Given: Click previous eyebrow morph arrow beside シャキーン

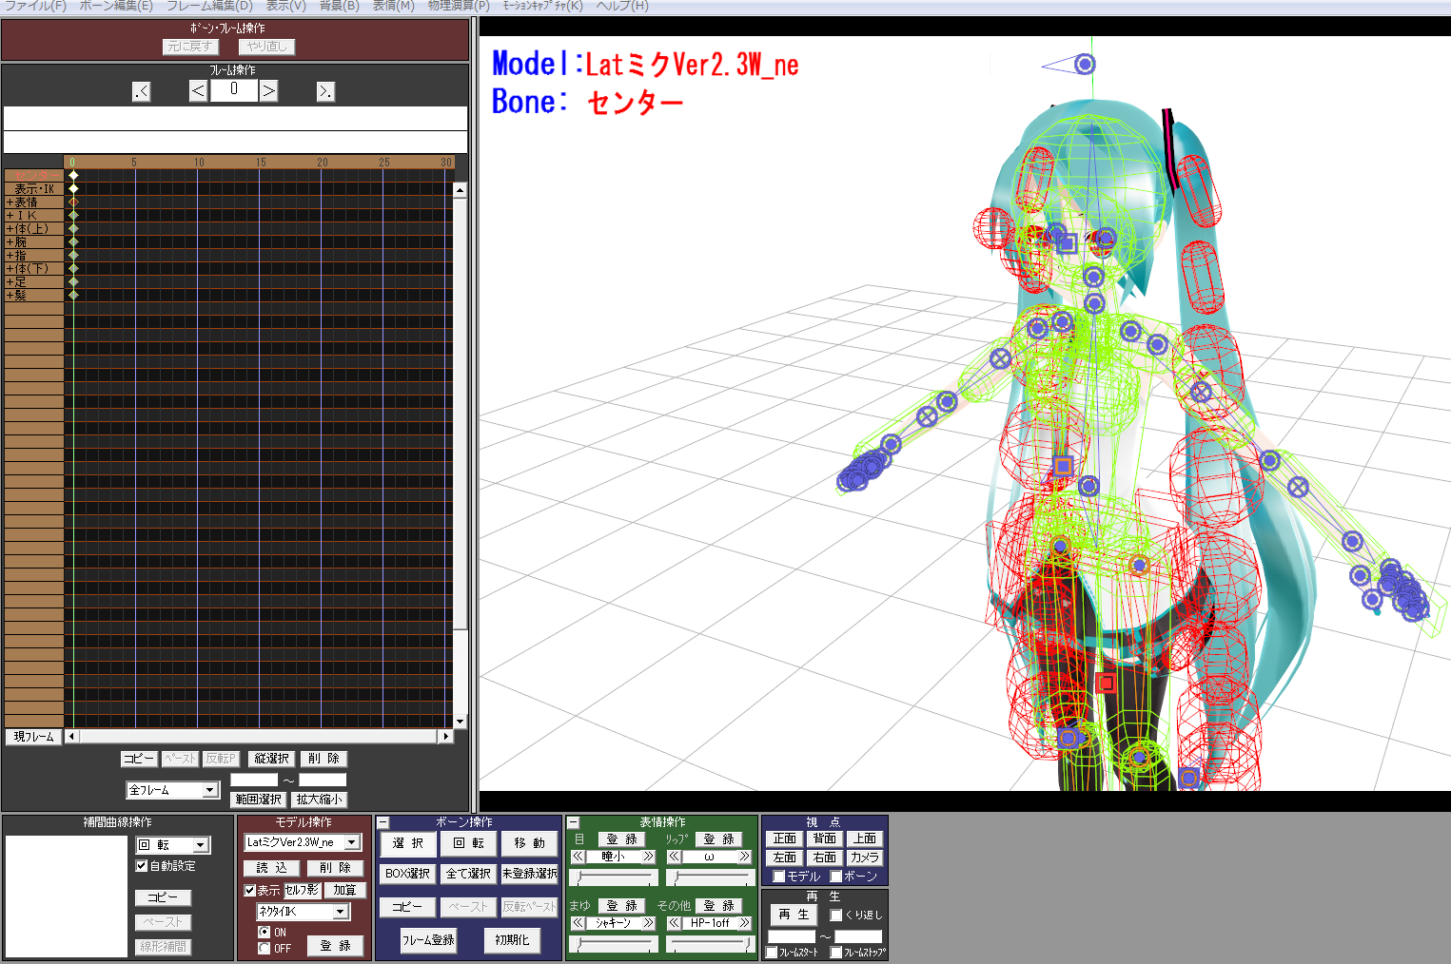Looking at the screenshot, I should click(578, 923).
